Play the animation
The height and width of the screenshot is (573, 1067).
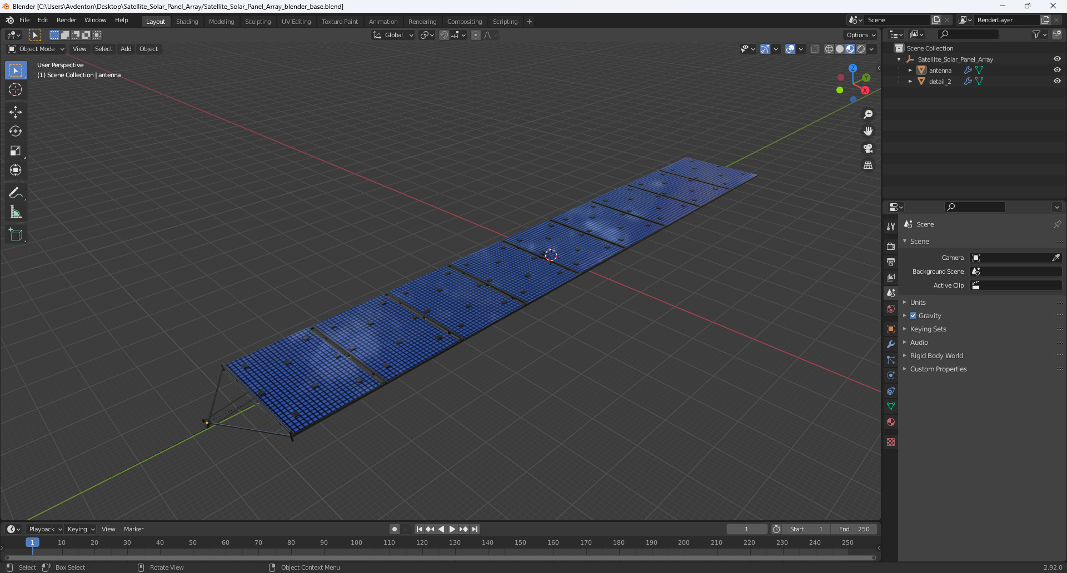[452, 529]
